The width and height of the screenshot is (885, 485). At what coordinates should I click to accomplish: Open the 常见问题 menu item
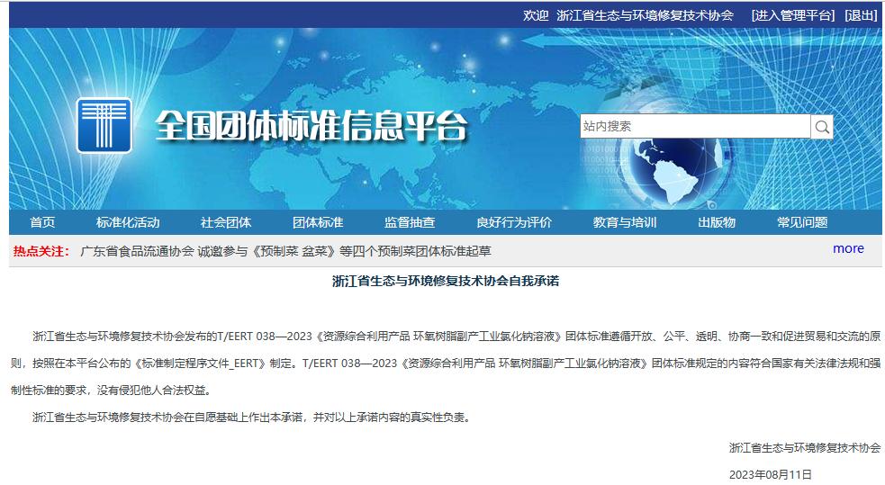pyautogui.click(x=802, y=223)
